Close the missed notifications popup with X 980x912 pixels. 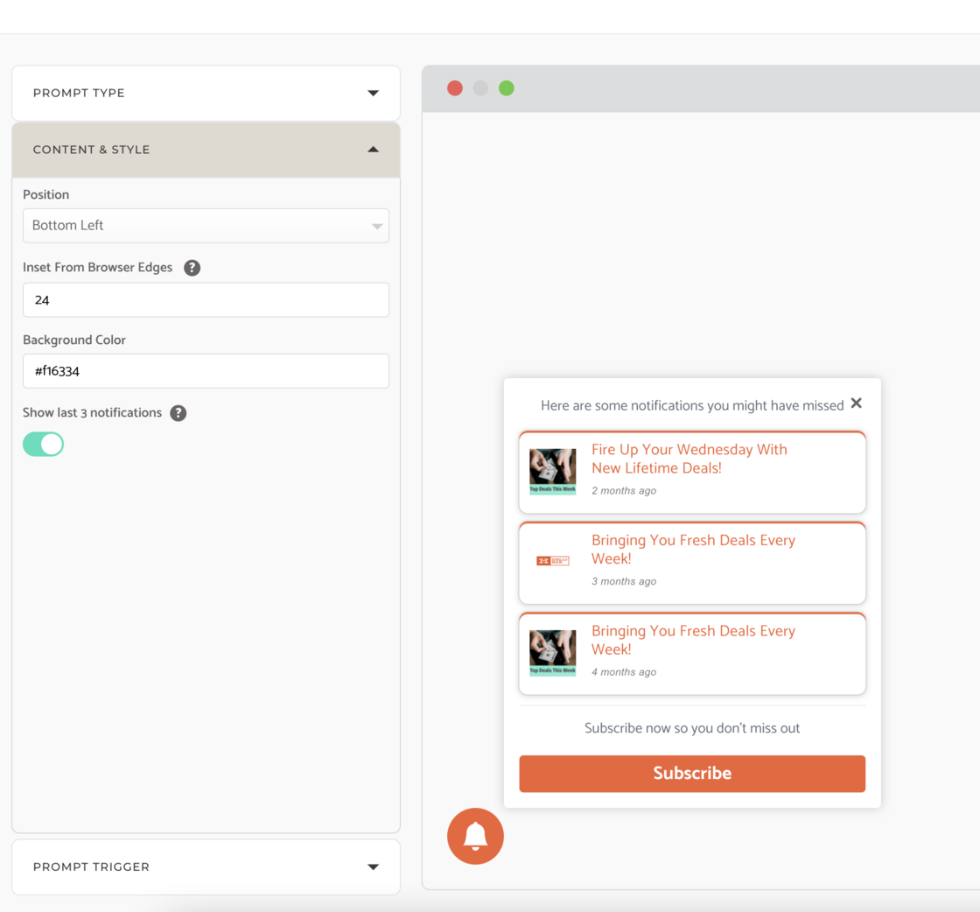point(857,403)
